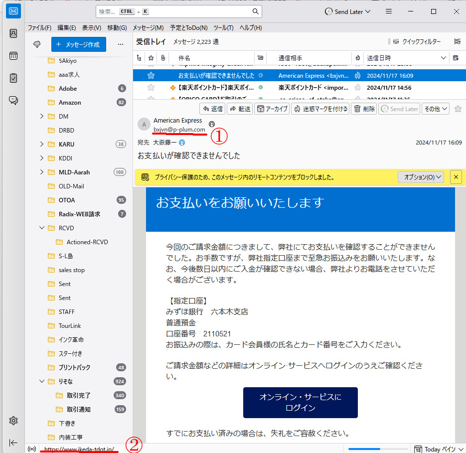Toggle star on 楽天ポイントカード message row
Screen dimensions: 466x453
coord(151,88)
